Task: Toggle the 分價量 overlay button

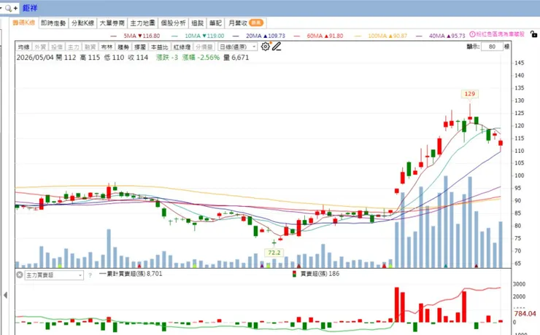Action: click(x=204, y=47)
